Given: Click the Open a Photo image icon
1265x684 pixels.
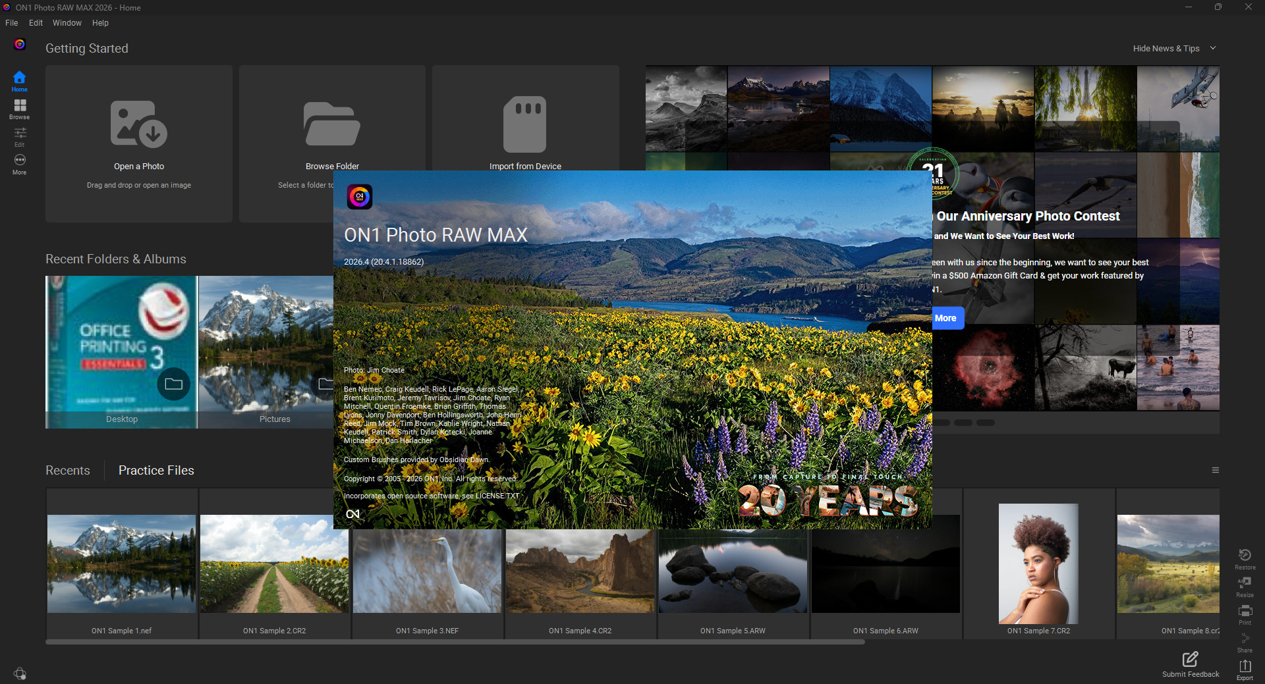Looking at the screenshot, I should [138, 123].
